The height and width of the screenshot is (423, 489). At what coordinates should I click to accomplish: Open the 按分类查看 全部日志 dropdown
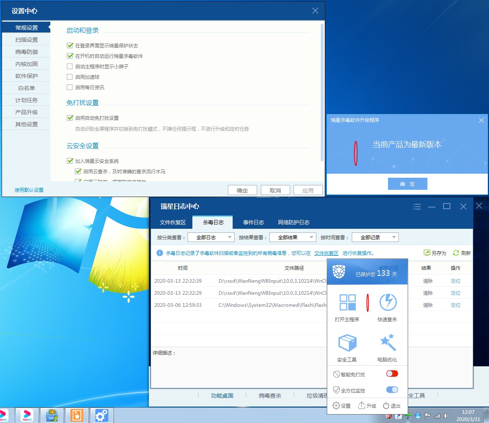[211, 237]
